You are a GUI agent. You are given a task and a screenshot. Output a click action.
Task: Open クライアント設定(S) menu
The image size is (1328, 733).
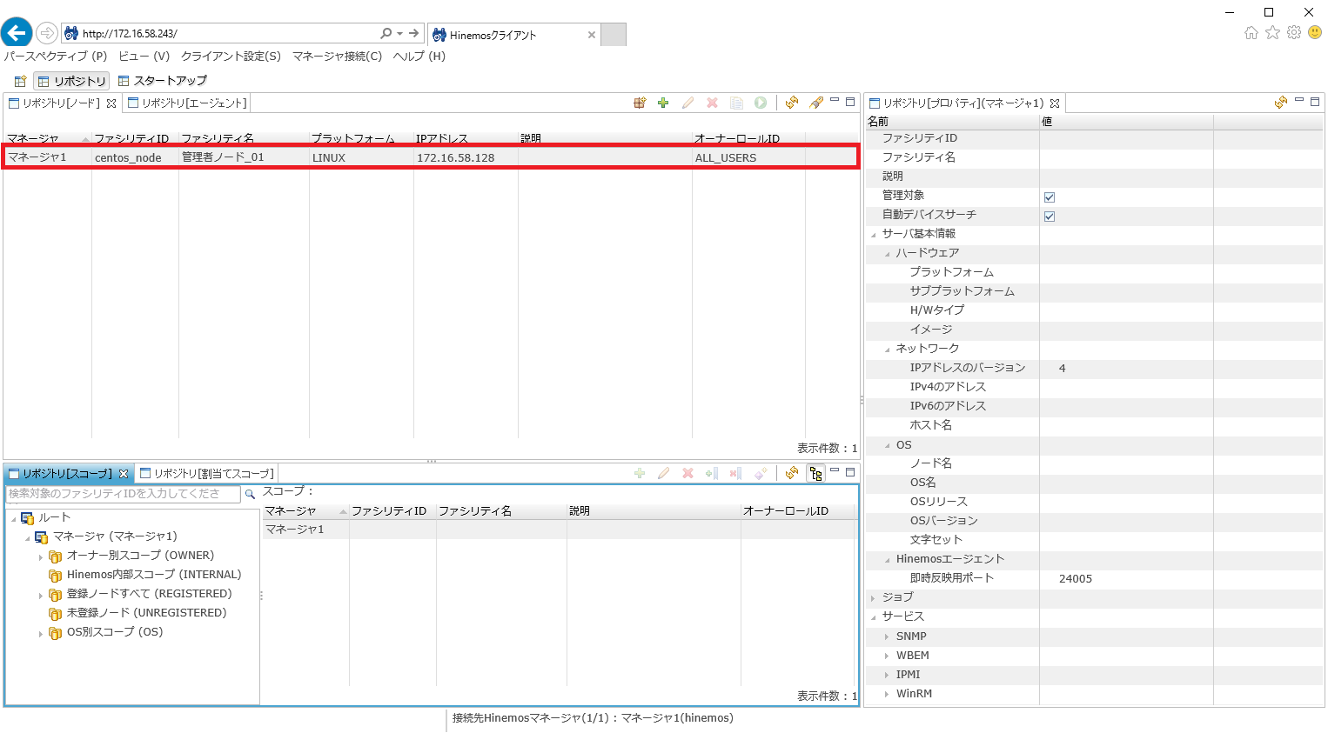coord(231,57)
